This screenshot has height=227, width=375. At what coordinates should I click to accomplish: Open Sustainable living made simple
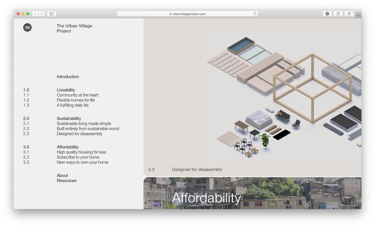[84, 123]
